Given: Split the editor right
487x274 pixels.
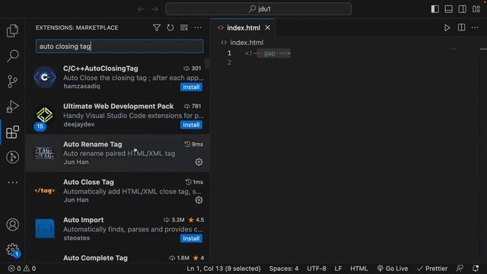Looking at the screenshot, I should [x=462, y=27].
